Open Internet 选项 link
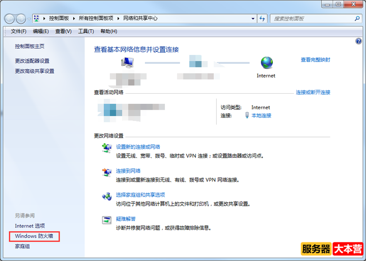Screen dimensions: 366x261 pos(30,226)
